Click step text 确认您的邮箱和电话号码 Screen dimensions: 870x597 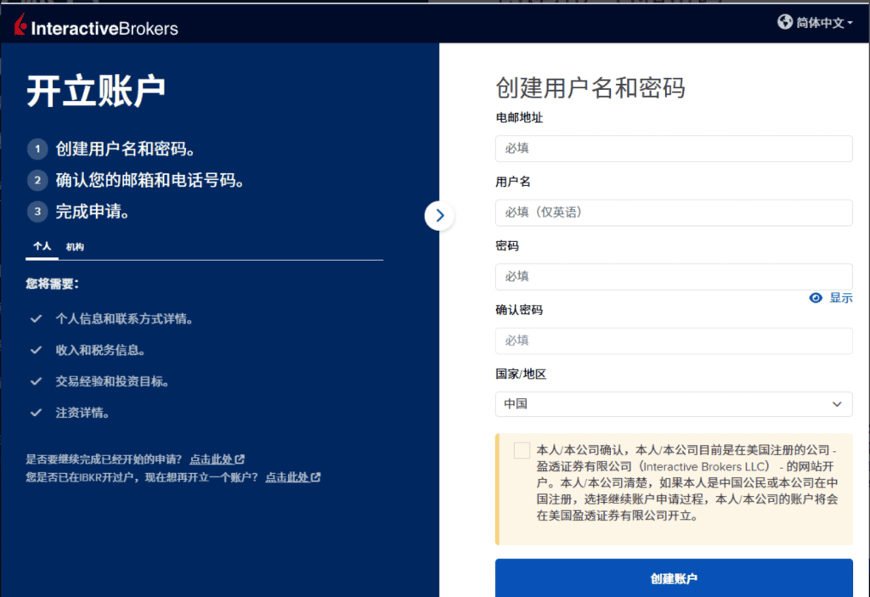(150, 180)
